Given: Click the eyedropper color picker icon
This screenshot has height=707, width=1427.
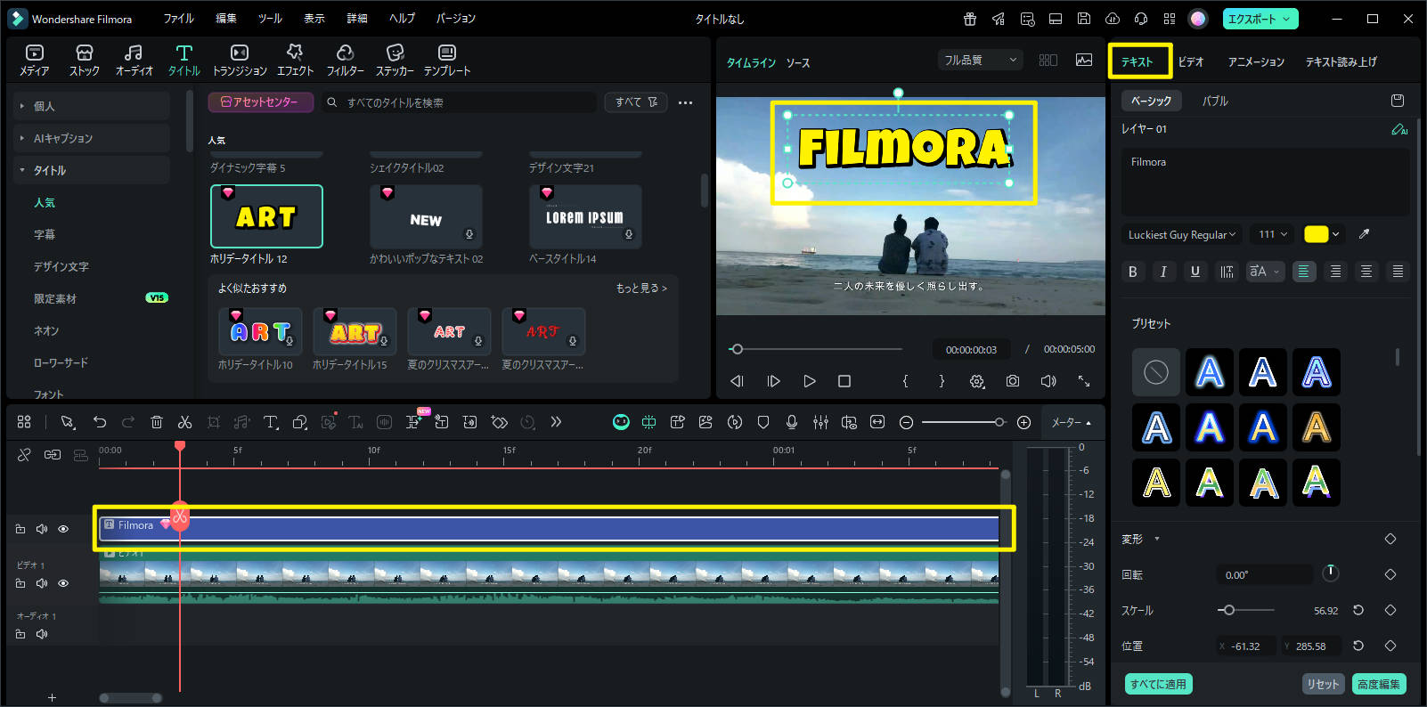Looking at the screenshot, I should tap(1364, 234).
